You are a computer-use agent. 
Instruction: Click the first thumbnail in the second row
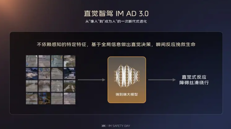[x=32, y=74]
